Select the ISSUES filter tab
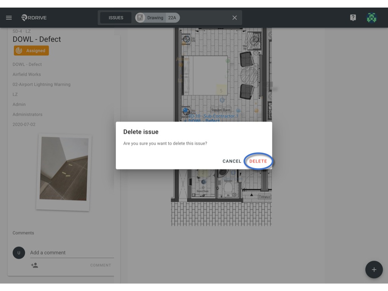Screen dimensions: 388x291 point(116,17)
